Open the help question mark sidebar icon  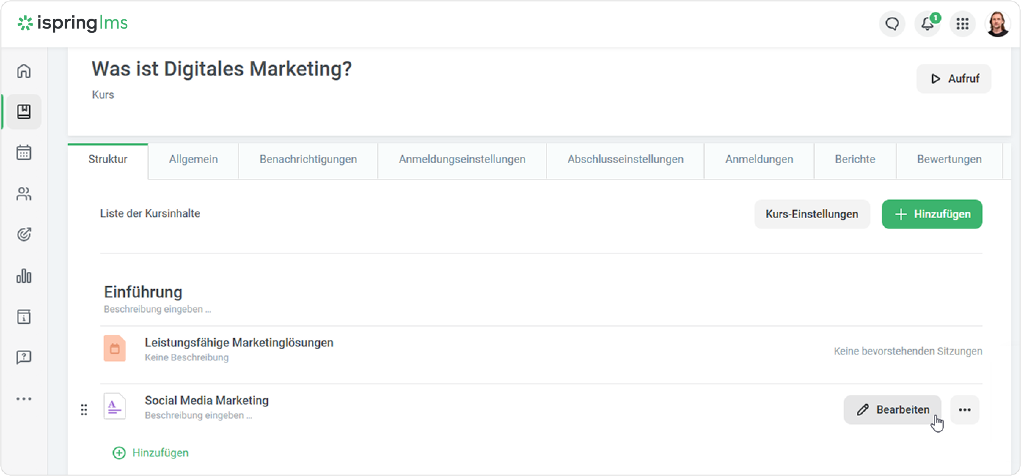click(x=24, y=357)
